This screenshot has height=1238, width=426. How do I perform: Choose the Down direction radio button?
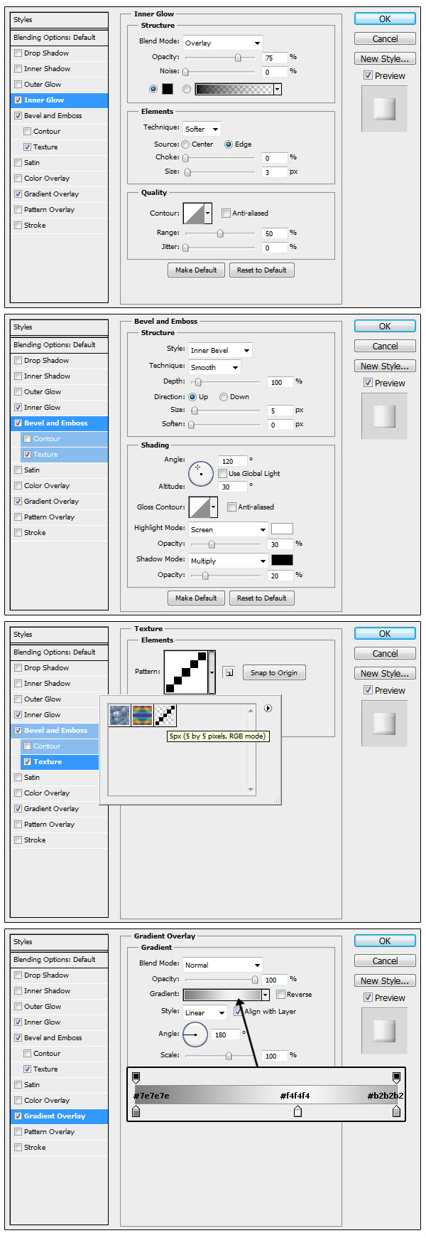coord(224,397)
